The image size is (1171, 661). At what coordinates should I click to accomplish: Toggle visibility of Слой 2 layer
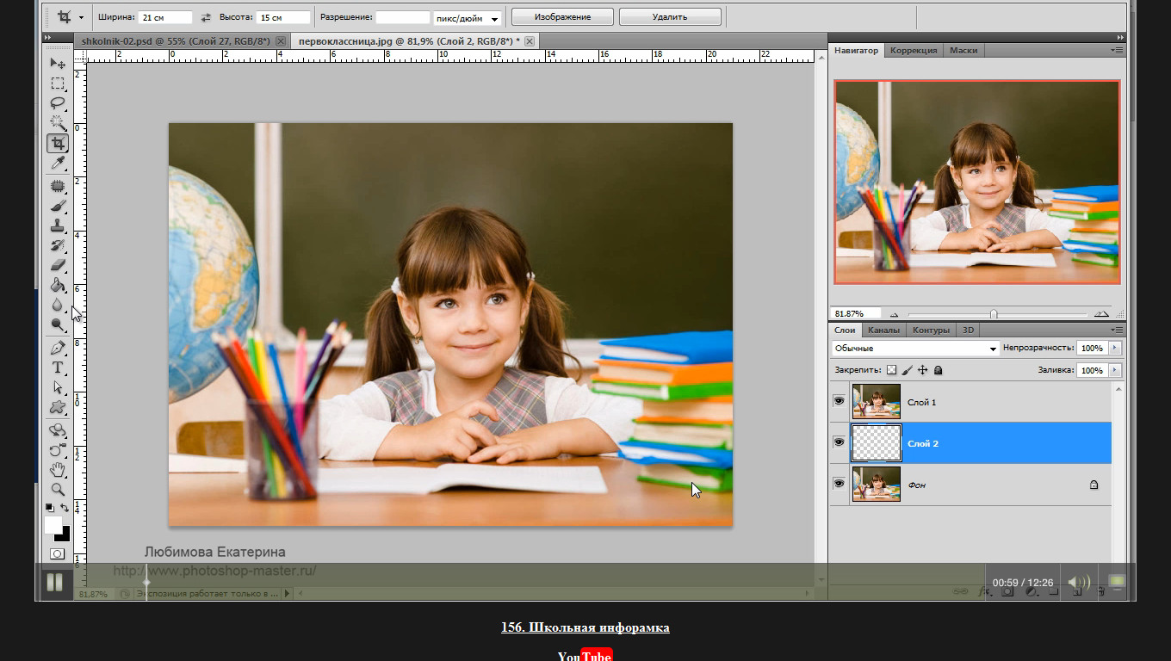click(839, 442)
